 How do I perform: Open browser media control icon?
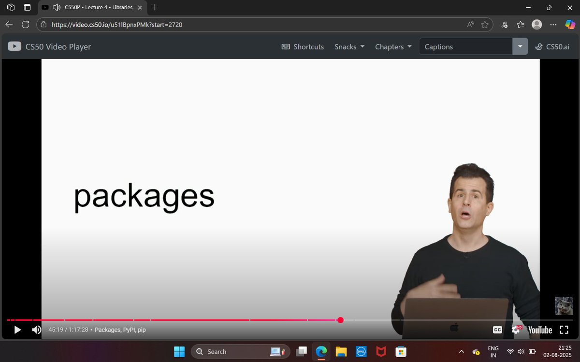[x=504, y=24]
